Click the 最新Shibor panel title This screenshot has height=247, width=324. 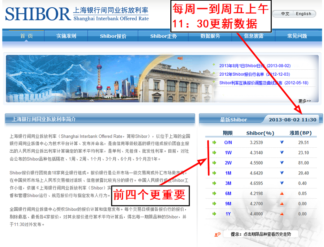233,120
